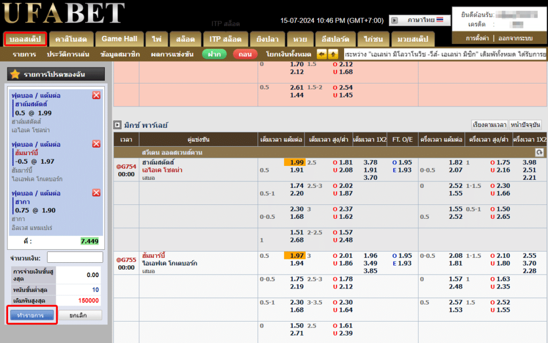Click the @G755 match code
548x343 pixels.
click(126, 260)
